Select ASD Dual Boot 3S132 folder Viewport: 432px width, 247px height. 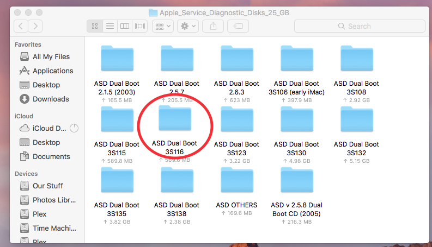pos(356,119)
